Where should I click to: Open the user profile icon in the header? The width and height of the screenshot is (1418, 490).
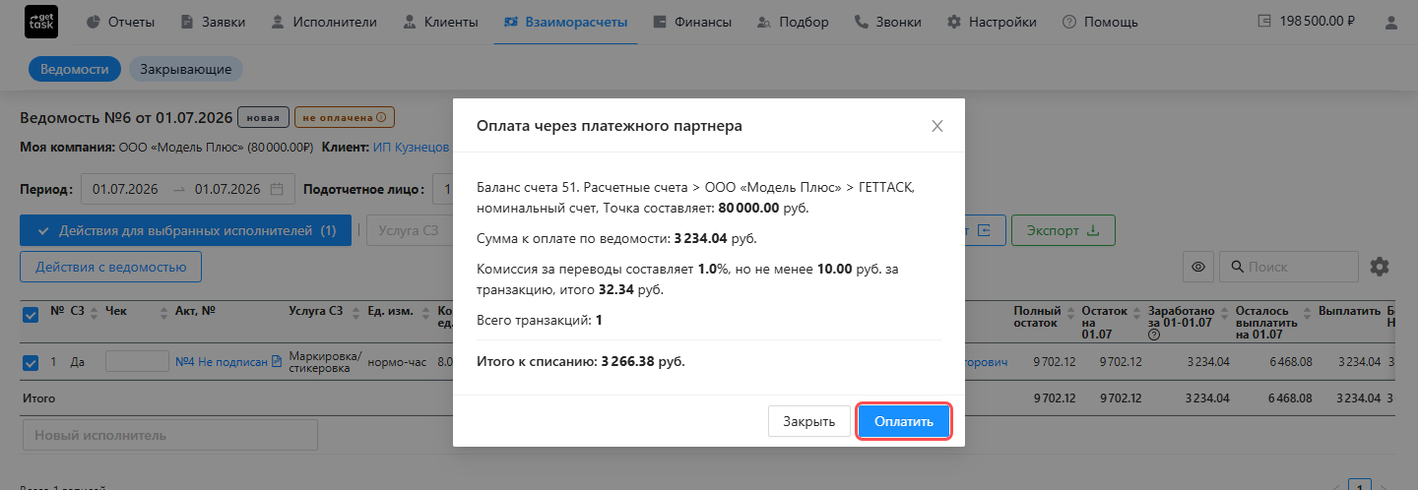1389,22
